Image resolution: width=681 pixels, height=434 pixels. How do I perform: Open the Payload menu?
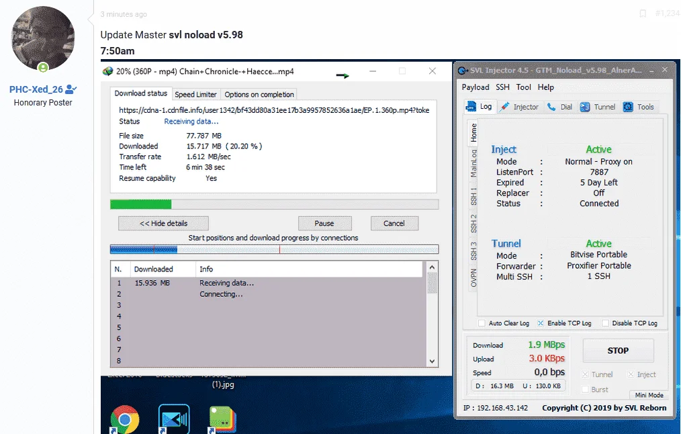pyautogui.click(x=475, y=87)
